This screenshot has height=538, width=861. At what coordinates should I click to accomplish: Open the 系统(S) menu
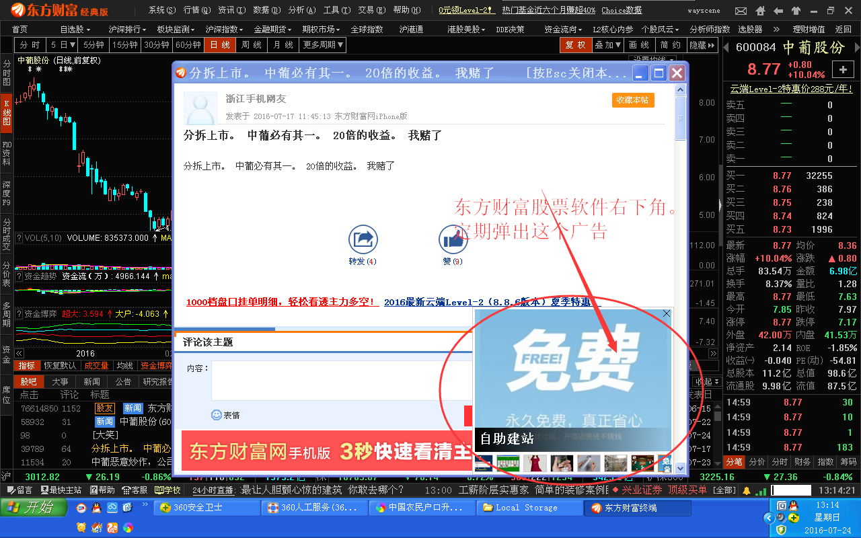tap(161, 10)
